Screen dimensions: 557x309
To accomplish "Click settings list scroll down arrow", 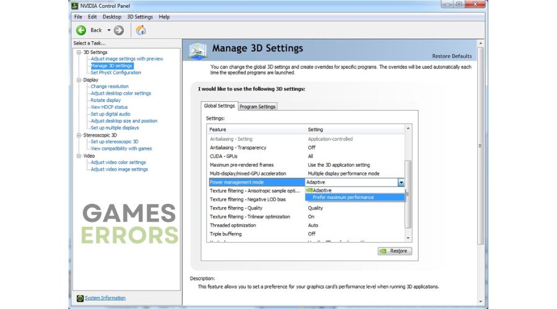I will 408,239.
